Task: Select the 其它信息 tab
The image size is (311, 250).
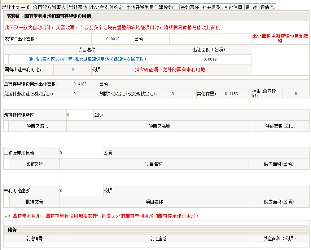Action: click(x=233, y=7)
